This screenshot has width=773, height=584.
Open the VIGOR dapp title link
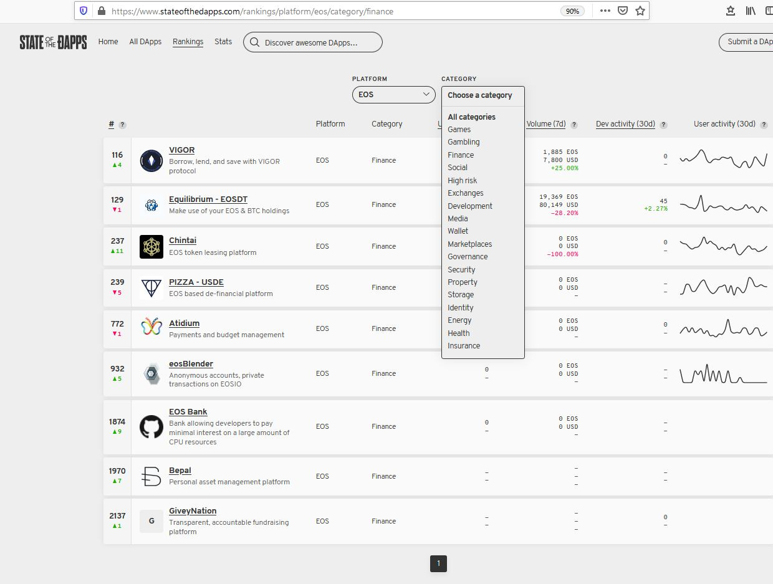(181, 150)
